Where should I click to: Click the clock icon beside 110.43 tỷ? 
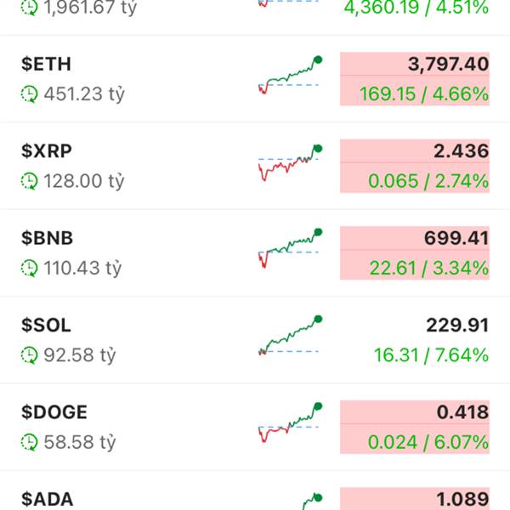pos(29,269)
